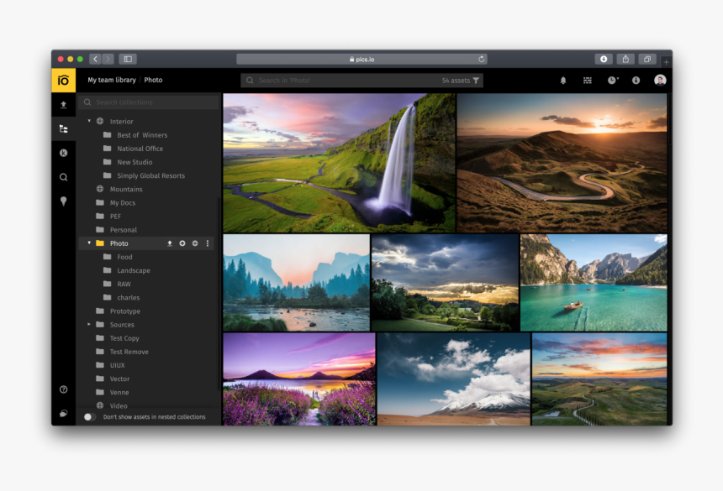
Task: Open the map pin view in sidebar
Action: (63, 201)
